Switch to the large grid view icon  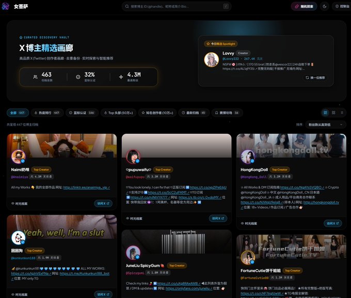point(326,113)
